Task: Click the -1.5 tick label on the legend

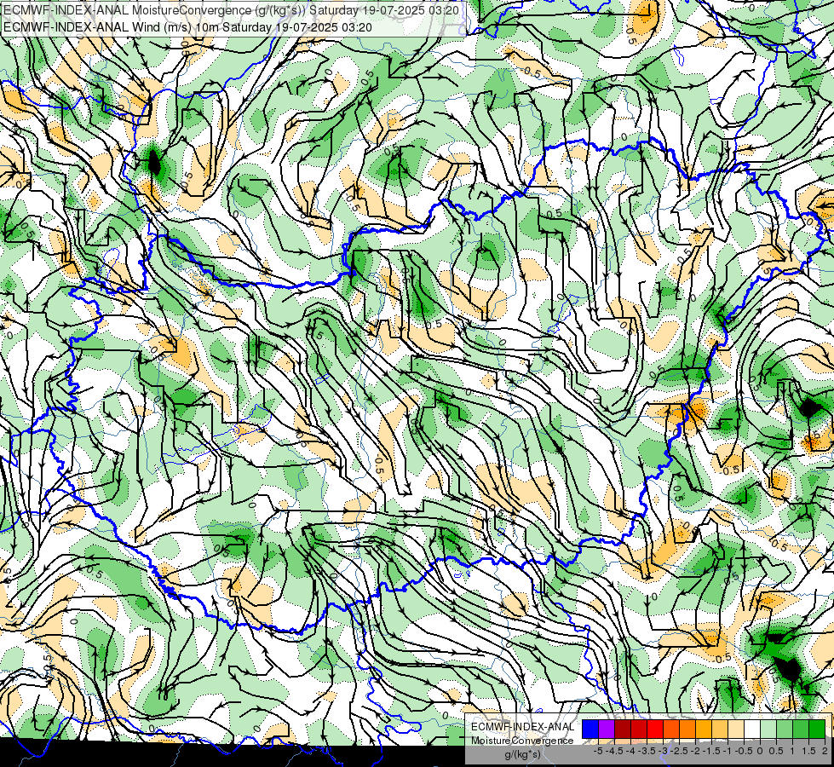Action: coord(711,751)
